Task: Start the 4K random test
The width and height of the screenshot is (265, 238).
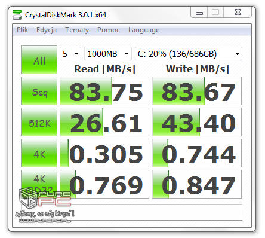Action: tap(39, 153)
